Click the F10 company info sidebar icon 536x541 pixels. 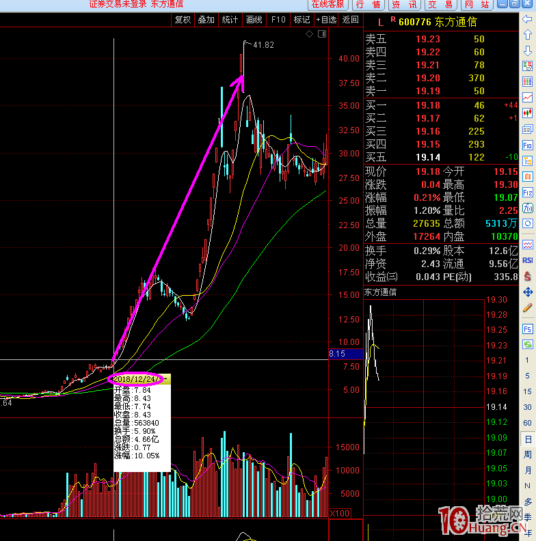tap(527, 145)
